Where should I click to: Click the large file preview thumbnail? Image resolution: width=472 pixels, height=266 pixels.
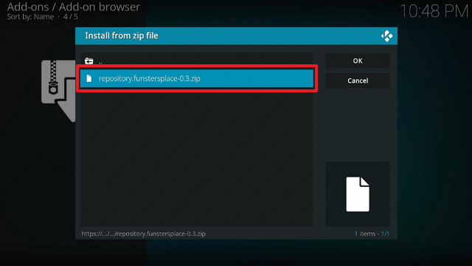(x=358, y=194)
